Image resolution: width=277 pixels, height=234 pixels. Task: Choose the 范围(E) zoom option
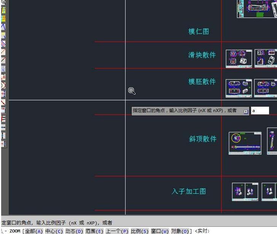[94, 231]
